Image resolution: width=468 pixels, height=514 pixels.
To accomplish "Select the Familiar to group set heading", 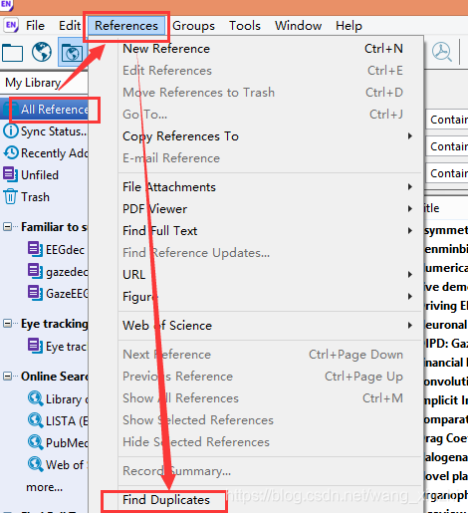I will point(54,227).
